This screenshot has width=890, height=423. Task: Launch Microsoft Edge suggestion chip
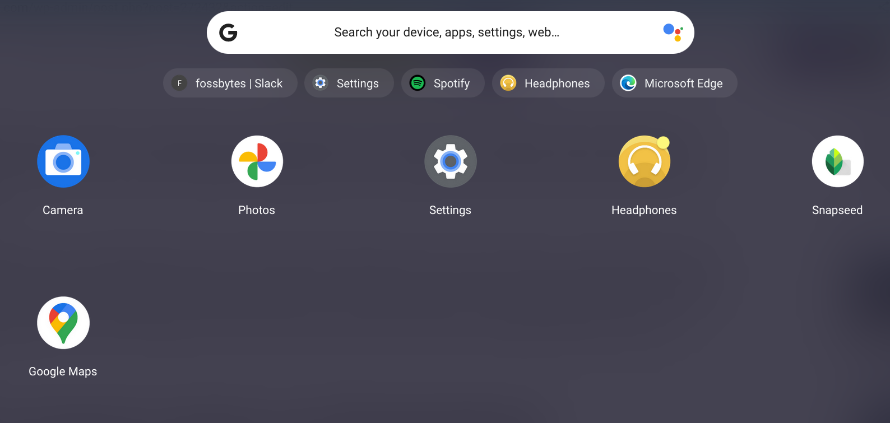pyautogui.click(x=675, y=83)
